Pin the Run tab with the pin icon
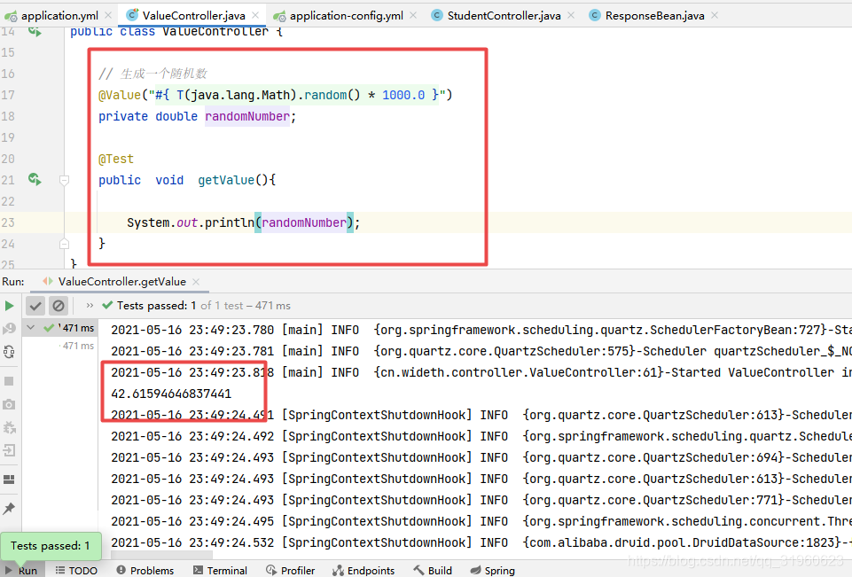The image size is (852, 577). point(9,508)
